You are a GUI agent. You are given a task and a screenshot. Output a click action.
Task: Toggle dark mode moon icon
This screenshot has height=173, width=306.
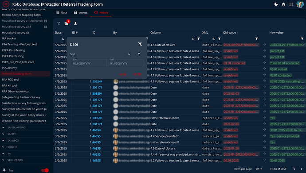276,4
